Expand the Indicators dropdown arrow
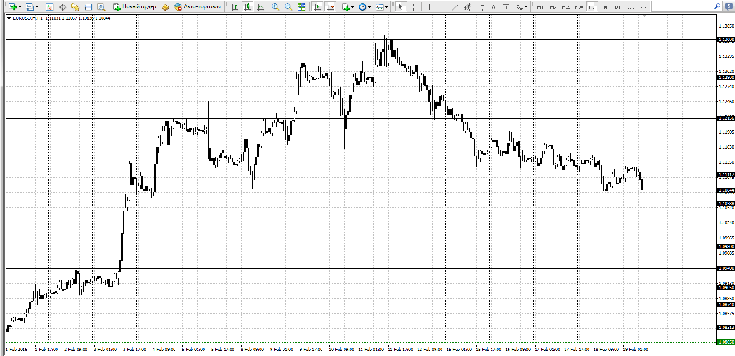 point(352,7)
